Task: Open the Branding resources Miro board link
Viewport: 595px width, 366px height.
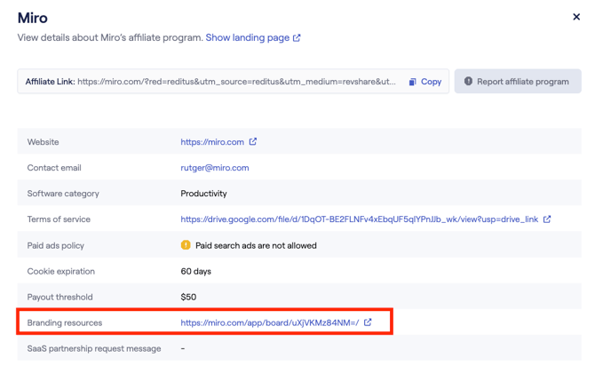Action: tap(269, 322)
